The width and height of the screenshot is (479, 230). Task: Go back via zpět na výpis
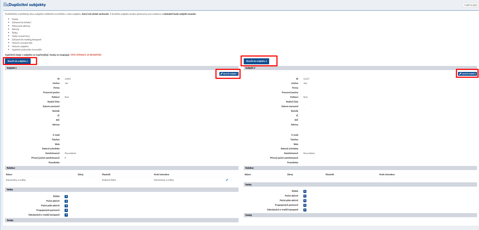coord(471,5)
